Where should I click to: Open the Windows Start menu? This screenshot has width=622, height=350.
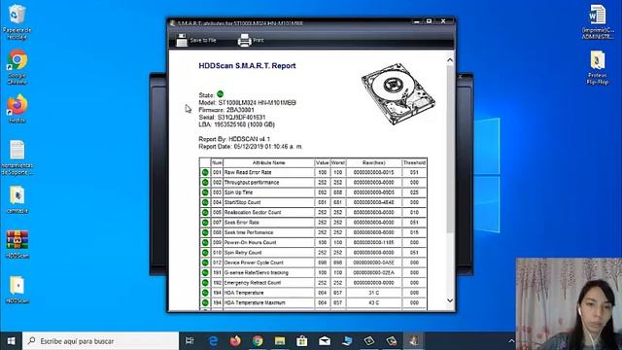point(11,341)
